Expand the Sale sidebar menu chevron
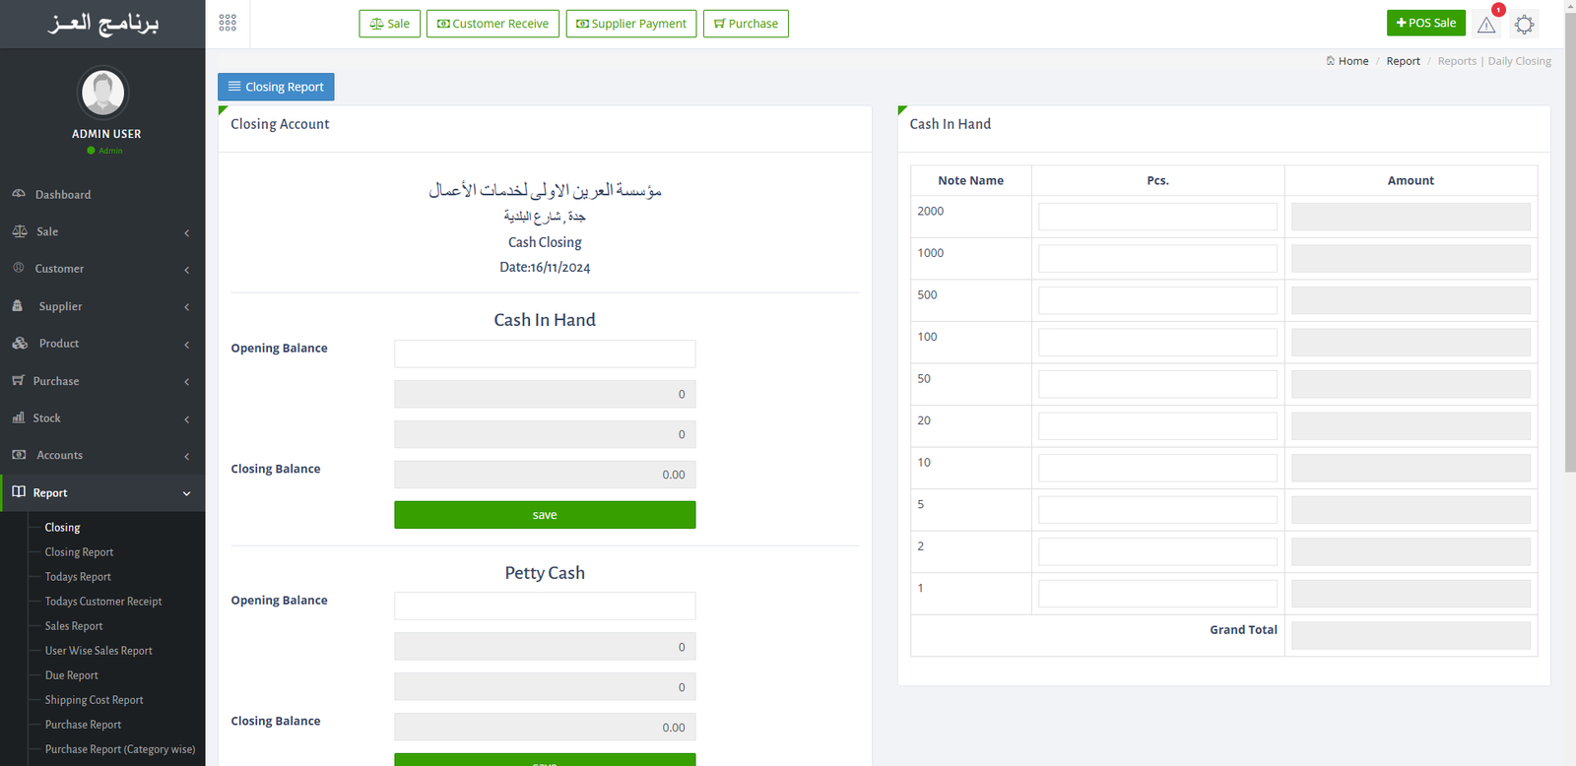1576x766 pixels. [x=187, y=232]
